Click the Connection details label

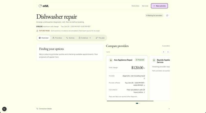click(45, 109)
